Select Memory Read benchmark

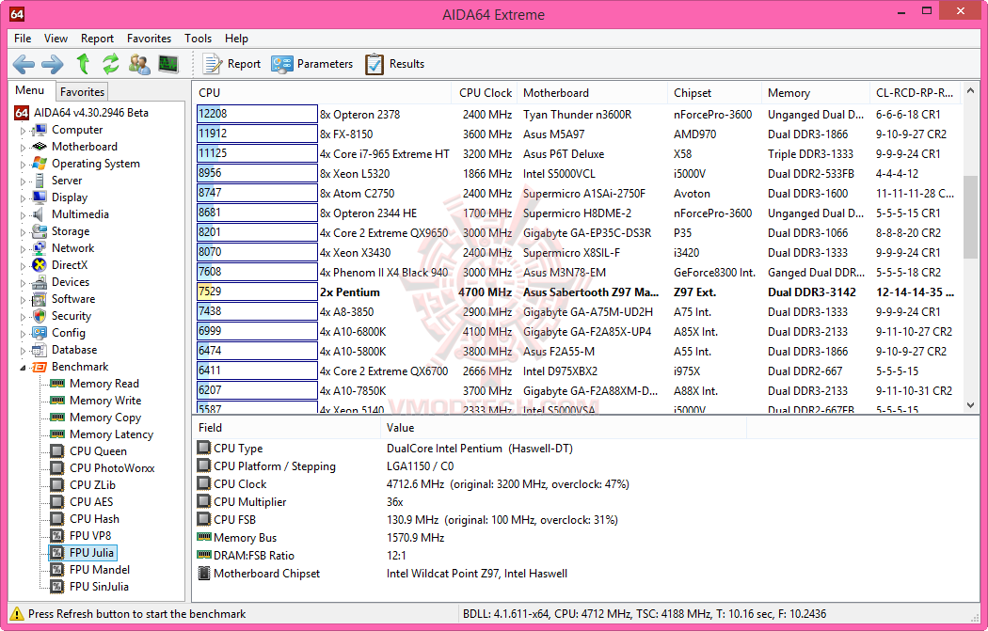[104, 384]
